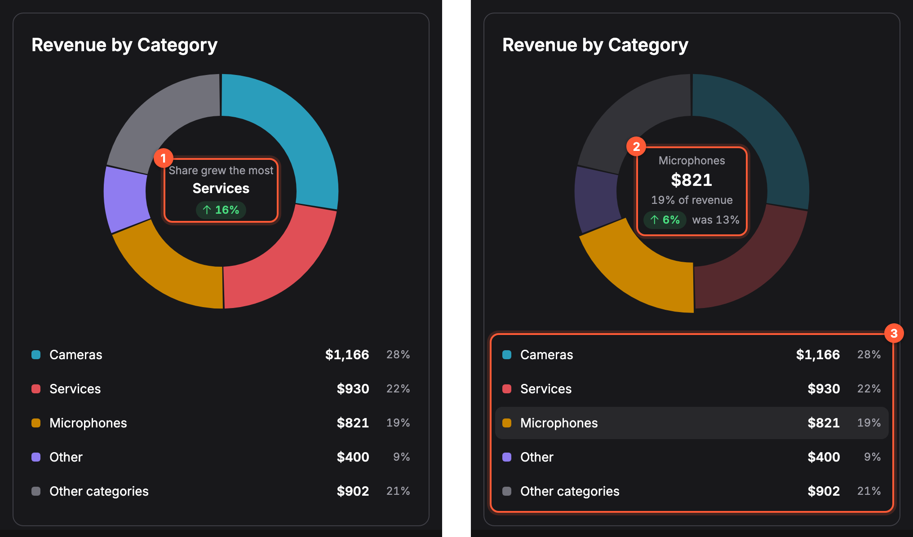The image size is (913, 537).
Task: Click the $930 amount in right card
Action: coord(824,389)
